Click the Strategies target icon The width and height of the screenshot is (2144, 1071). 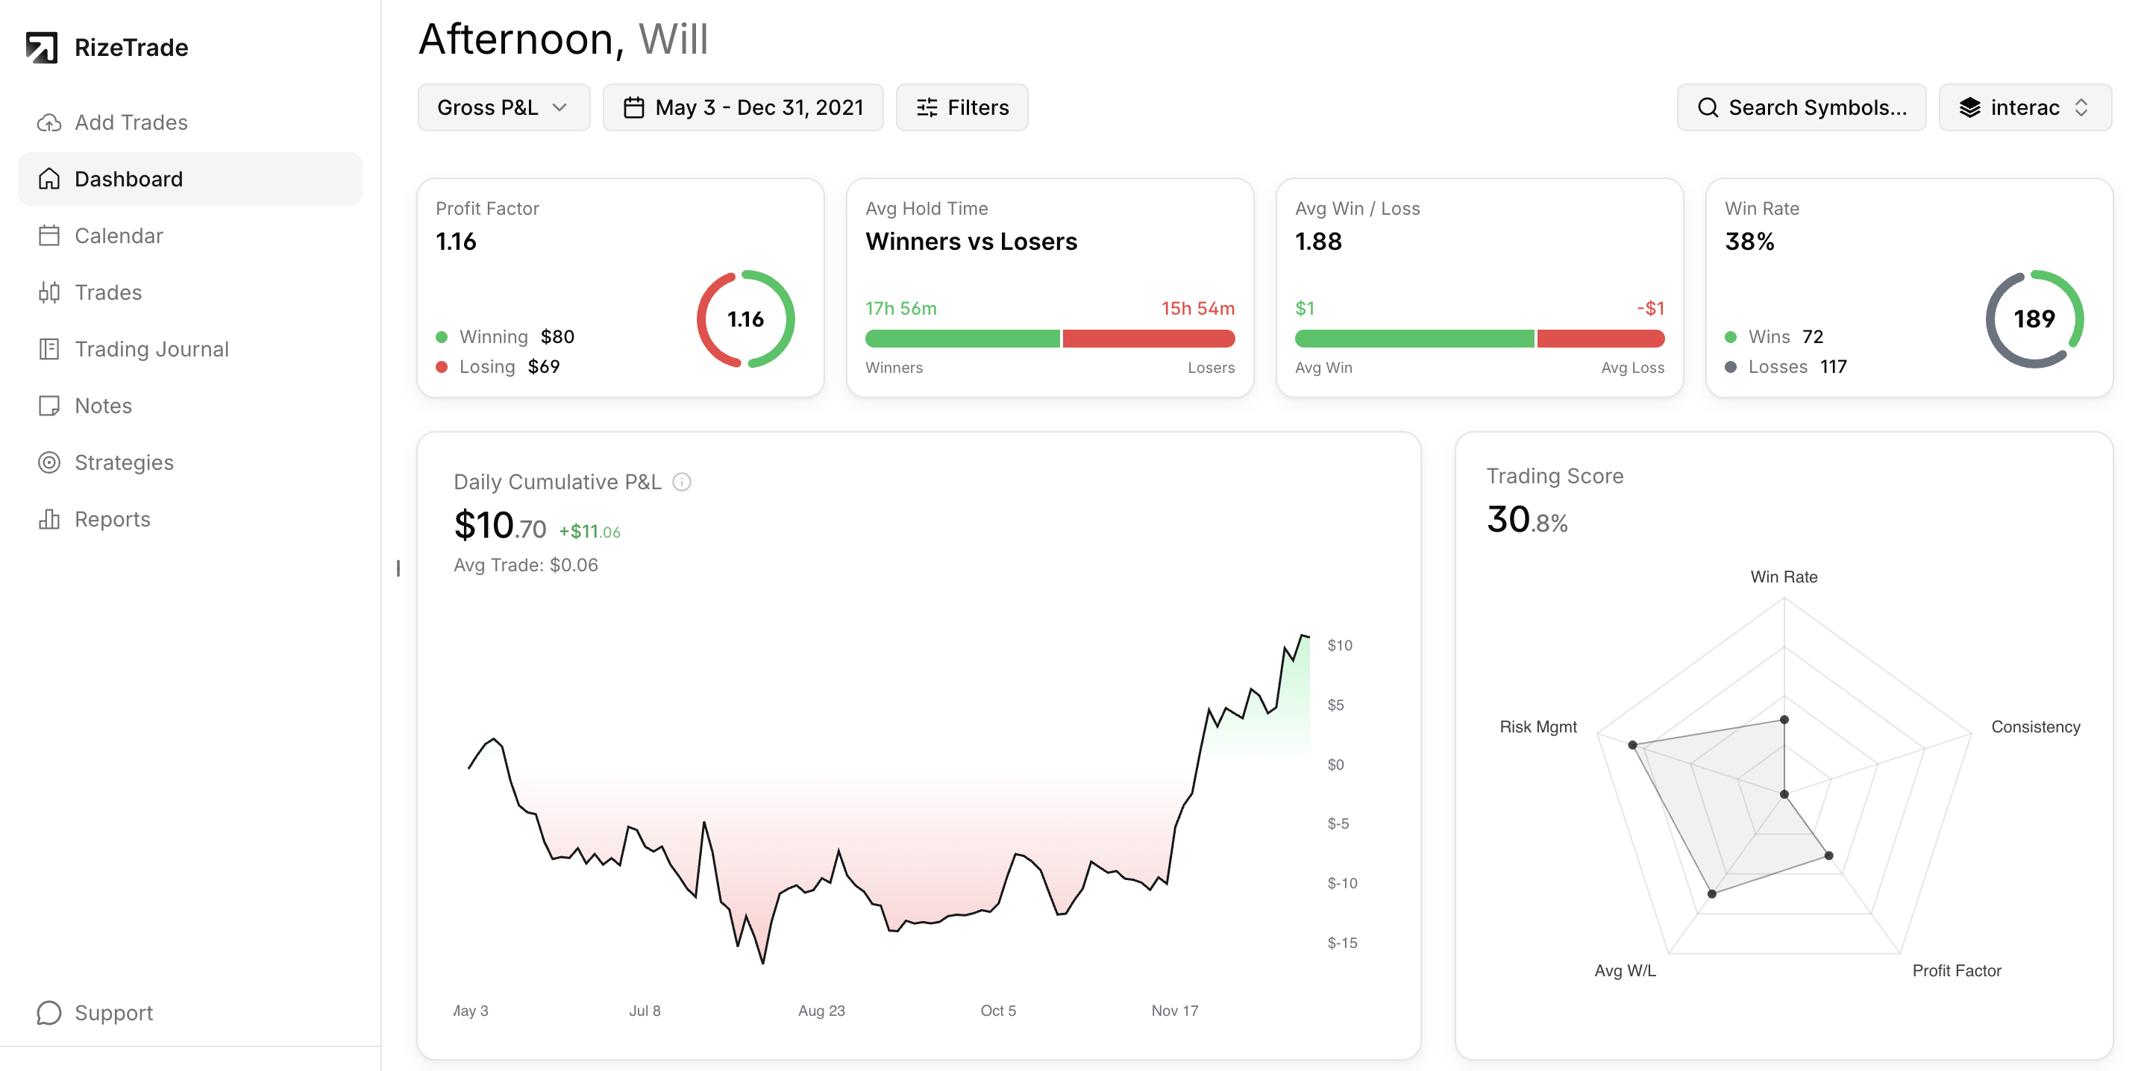(49, 462)
